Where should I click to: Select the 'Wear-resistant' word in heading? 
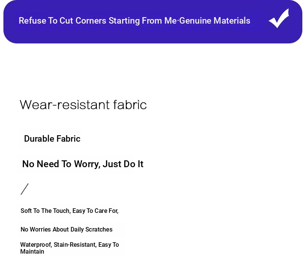click(65, 105)
